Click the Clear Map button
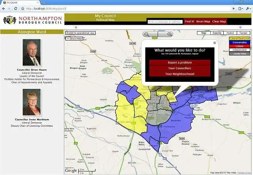The width and height of the screenshot is (253, 175). click(219, 21)
